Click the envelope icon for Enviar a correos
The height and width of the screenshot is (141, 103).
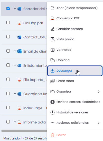[52, 102]
